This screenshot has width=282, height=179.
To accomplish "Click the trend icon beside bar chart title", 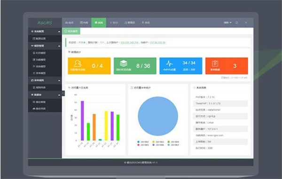I will pos(69,88).
